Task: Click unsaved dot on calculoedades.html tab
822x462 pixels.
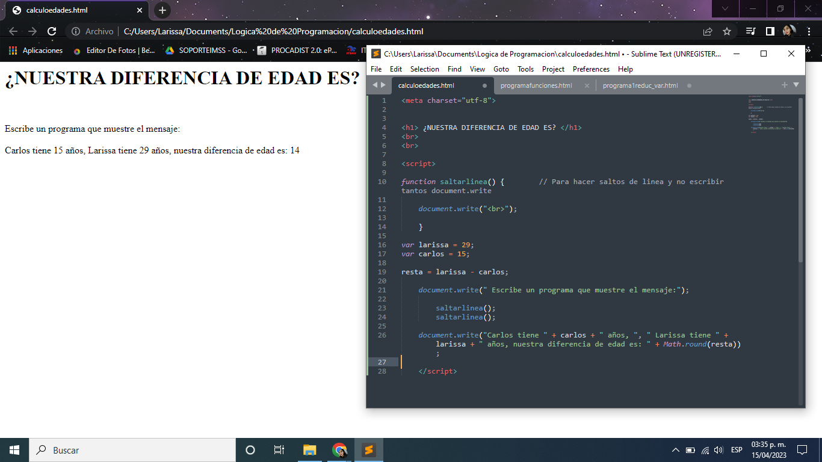Action: [x=484, y=85]
